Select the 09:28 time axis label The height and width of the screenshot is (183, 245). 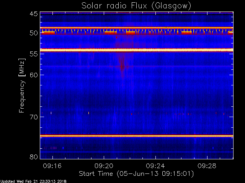point(207,166)
